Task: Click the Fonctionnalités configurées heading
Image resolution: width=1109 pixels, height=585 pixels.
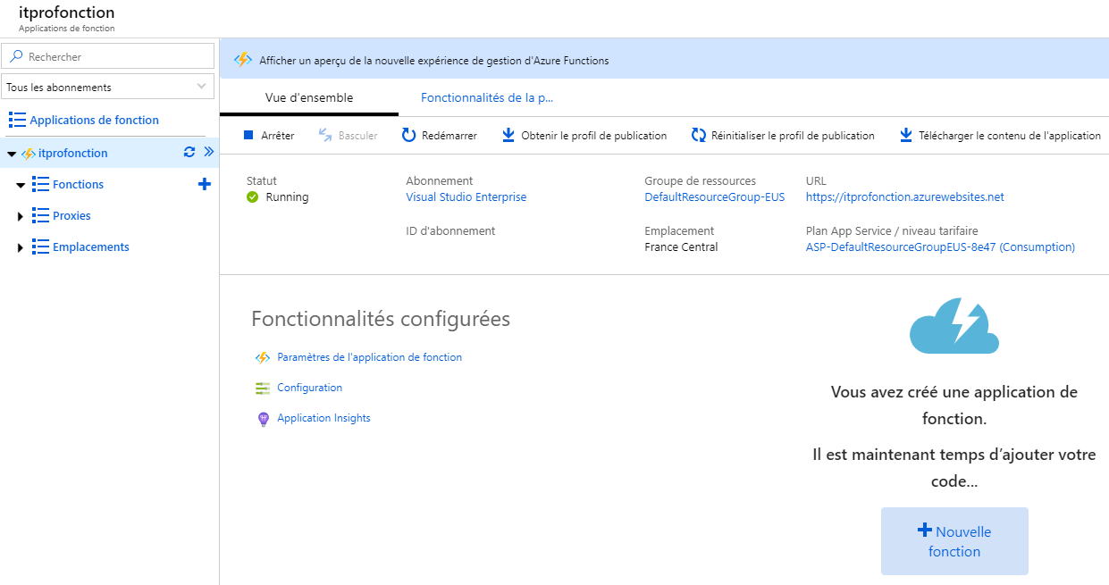Action: coord(381,319)
